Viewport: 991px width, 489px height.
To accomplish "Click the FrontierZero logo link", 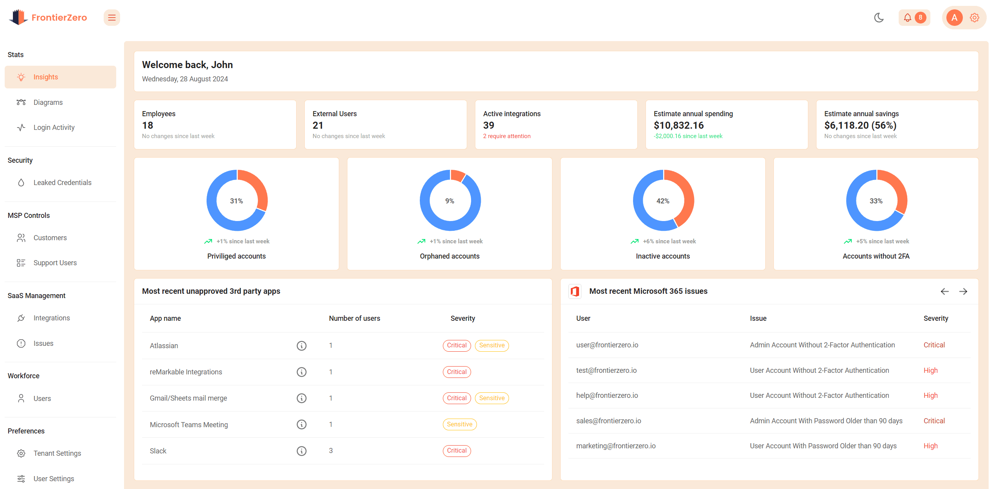I will tap(48, 18).
